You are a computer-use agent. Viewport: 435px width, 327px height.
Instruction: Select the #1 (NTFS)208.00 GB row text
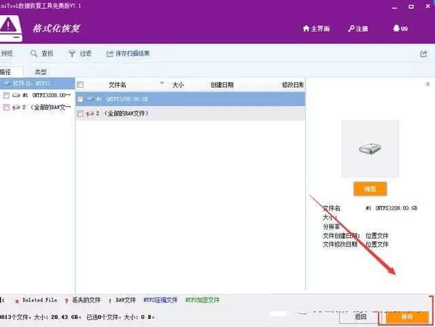tap(122, 99)
